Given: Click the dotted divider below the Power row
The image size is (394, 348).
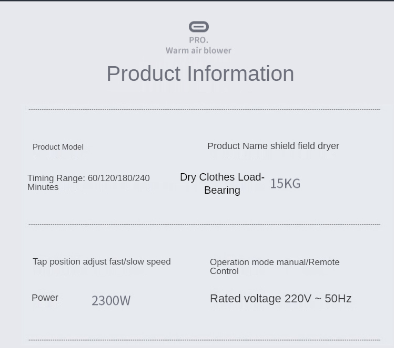Looking at the screenshot, I should tap(204, 340).
